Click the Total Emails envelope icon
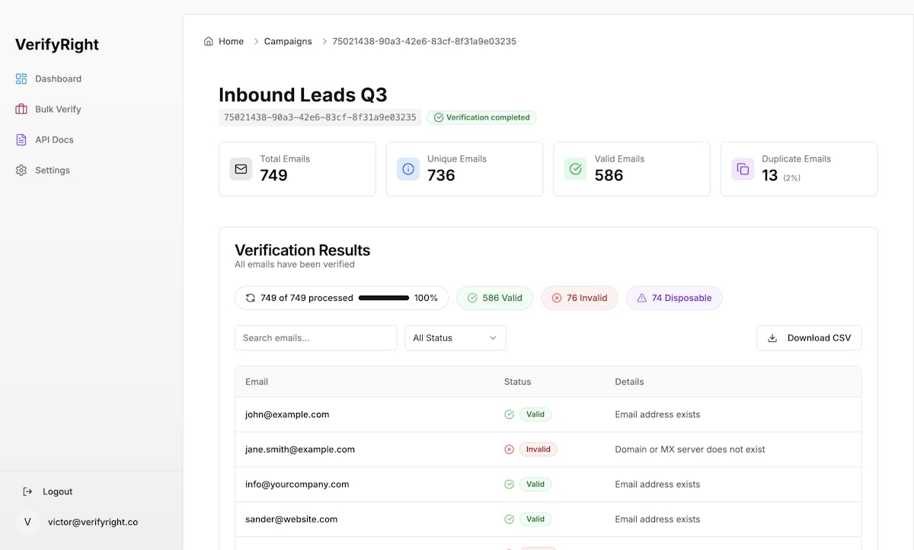The width and height of the screenshot is (914, 550). click(241, 169)
